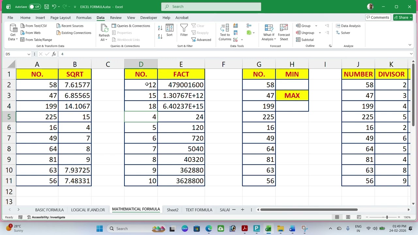
Task: Toggle the AutoSave switch
Action: (35, 7)
